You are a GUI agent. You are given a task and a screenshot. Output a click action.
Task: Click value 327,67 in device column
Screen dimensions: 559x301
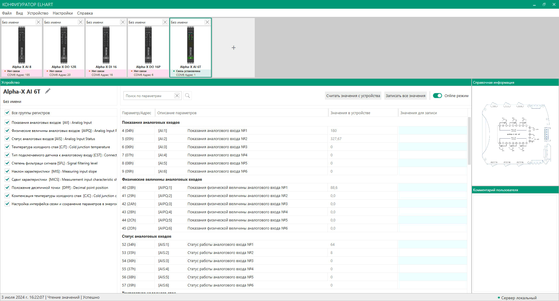click(x=336, y=139)
